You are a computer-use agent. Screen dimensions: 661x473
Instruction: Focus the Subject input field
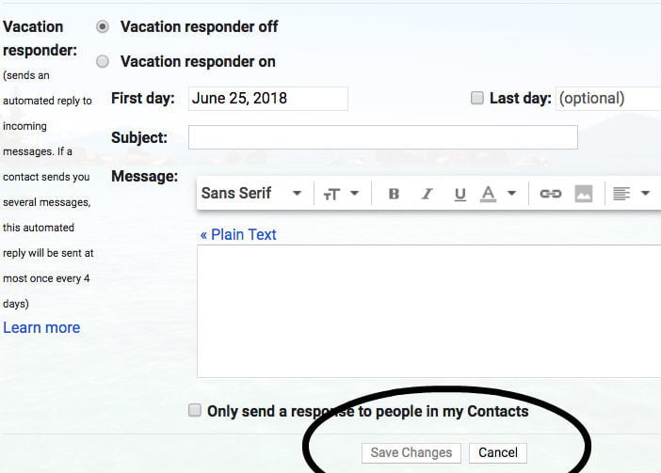point(383,137)
